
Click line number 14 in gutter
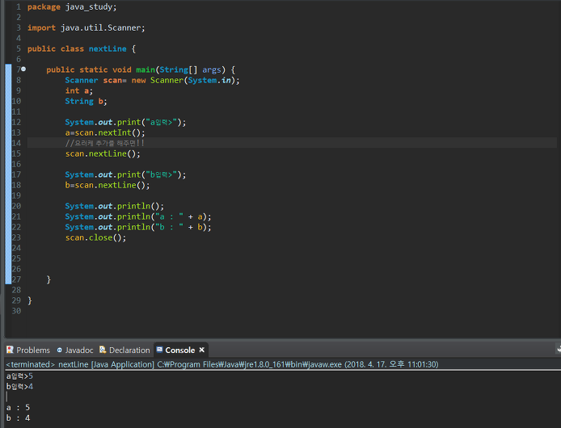(16, 143)
